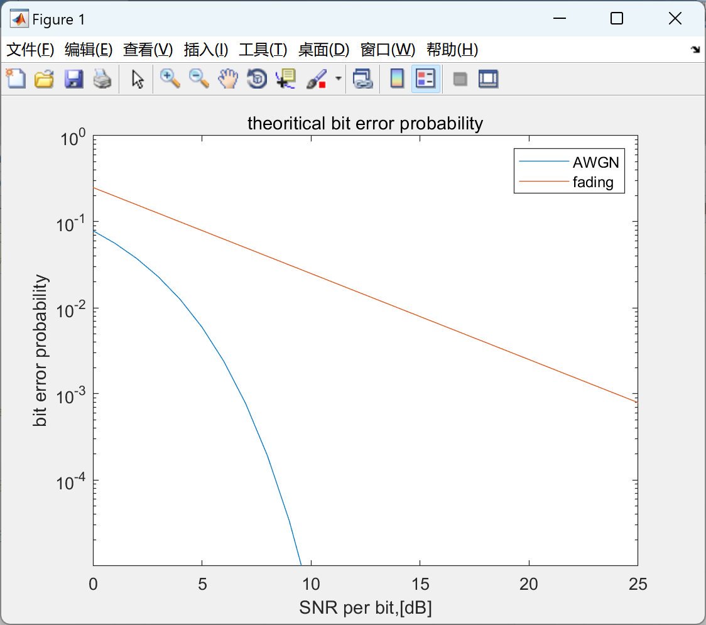Expand the Brush color dropdown arrow

pyautogui.click(x=338, y=79)
